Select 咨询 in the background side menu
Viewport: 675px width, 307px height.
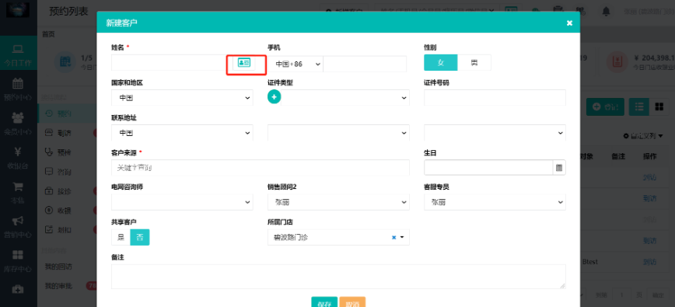65,172
